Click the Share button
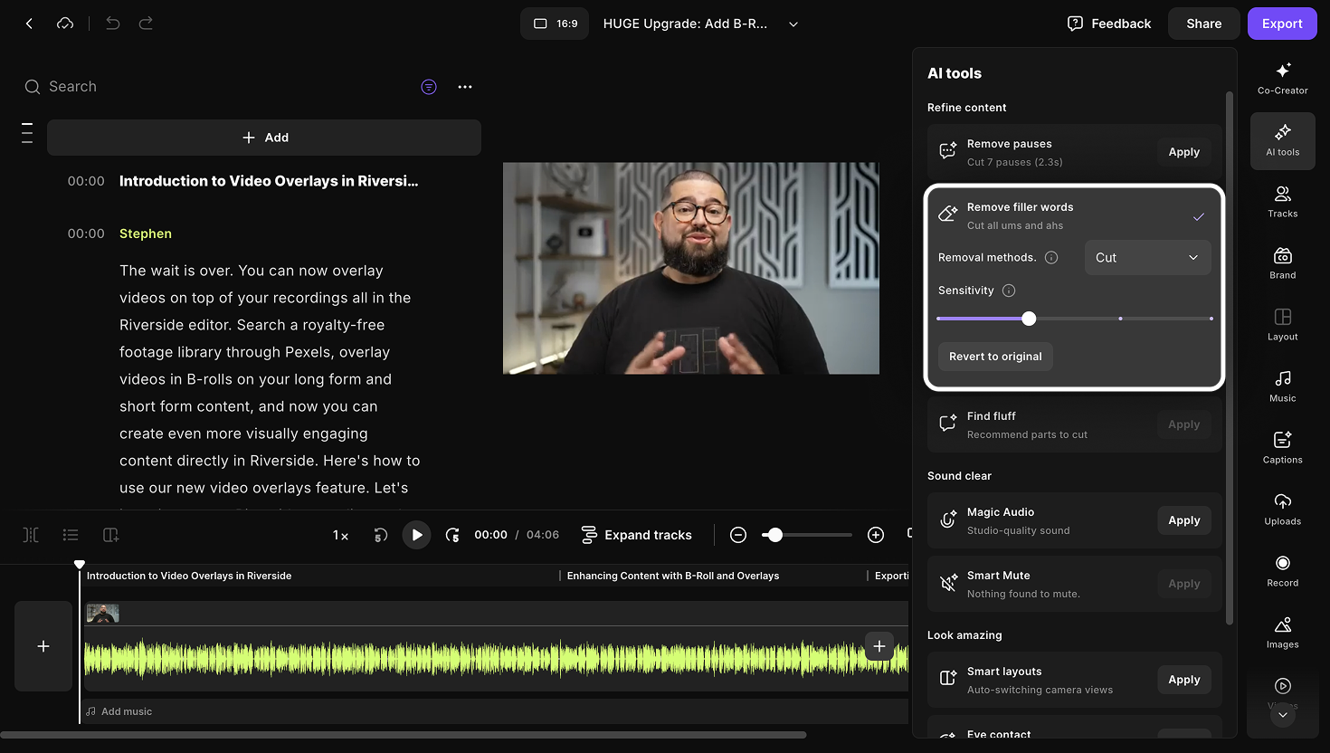 1204,24
